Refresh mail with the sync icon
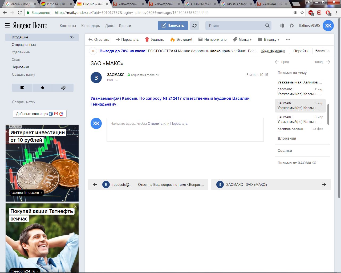The width and height of the screenshot is (341, 273). coord(194,26)
